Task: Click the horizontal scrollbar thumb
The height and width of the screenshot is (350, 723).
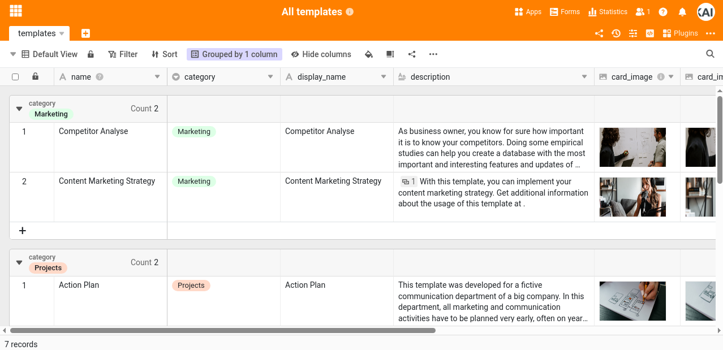Action: coord(223,330)
